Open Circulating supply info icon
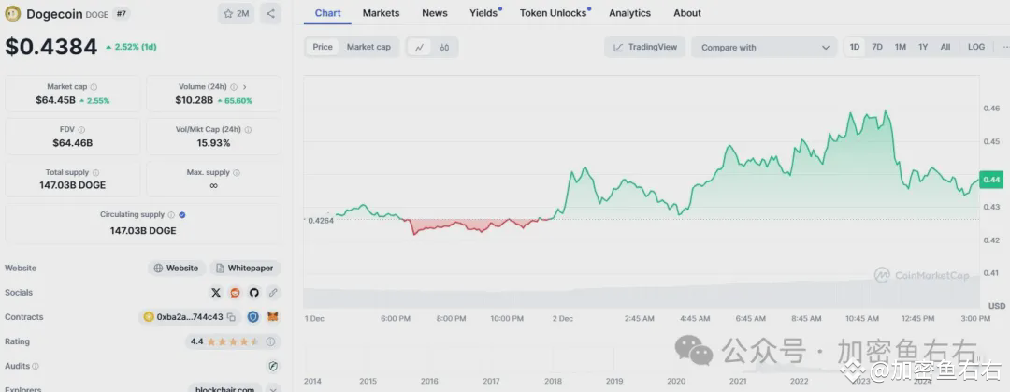 (171, 215)
